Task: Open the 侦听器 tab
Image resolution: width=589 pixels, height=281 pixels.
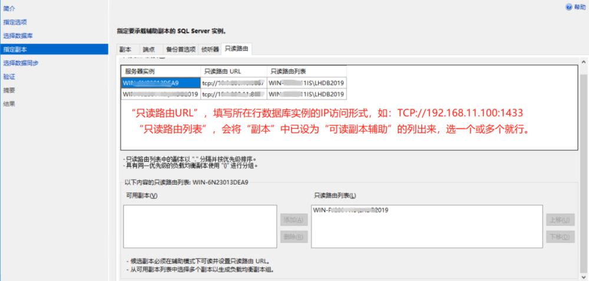Action: 210,49
